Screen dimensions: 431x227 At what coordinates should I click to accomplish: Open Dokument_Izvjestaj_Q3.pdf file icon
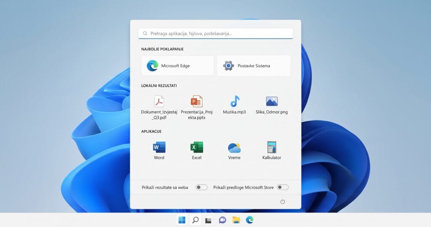tap(159, 101)
